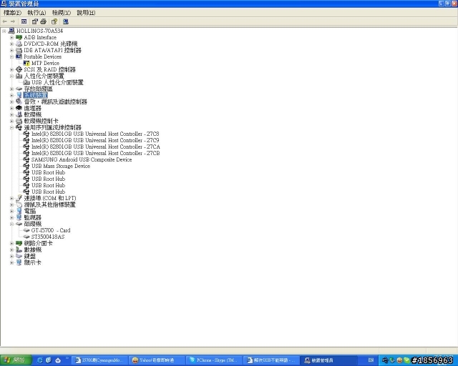This screenshot has width=458, height=366.
Task: Click the 鍵盤 keyboard category icon
Action: pyautogui.click(x=19, y=256)
